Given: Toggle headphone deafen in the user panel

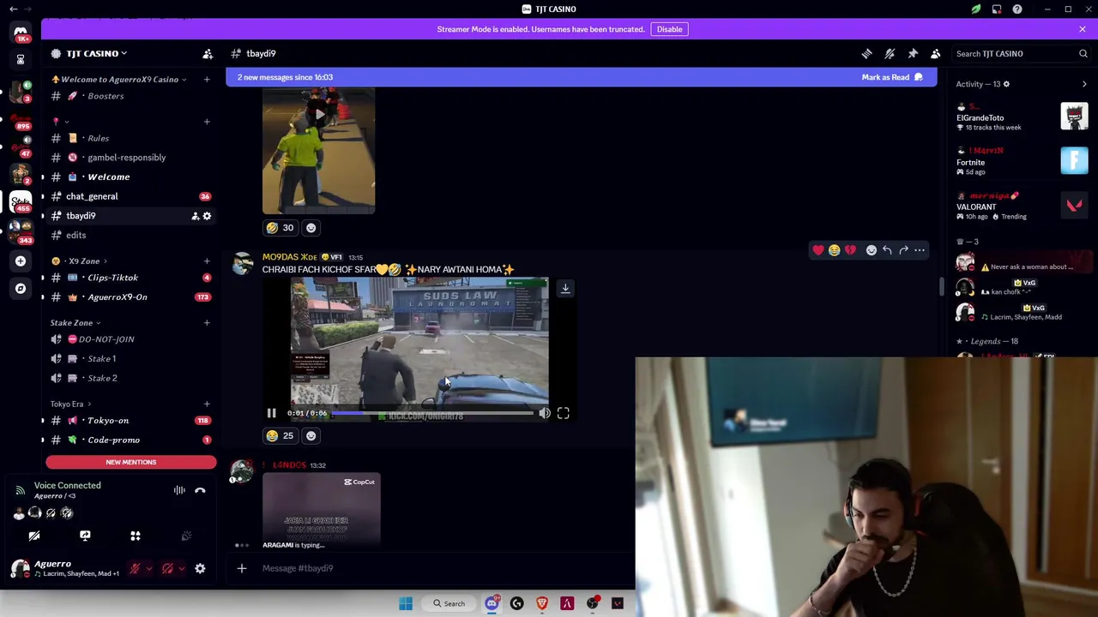Looking at the screenshot, I should pyautogui.click(x=167, y=568).
